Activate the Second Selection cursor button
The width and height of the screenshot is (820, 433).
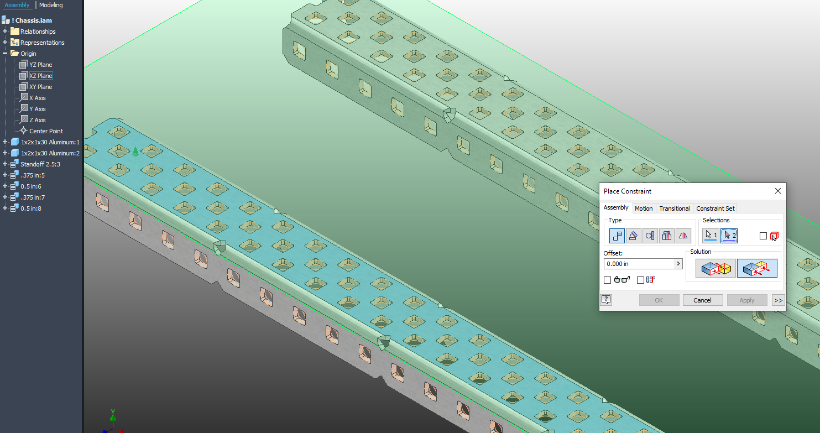pyautogui.click(x=729, y=236)
